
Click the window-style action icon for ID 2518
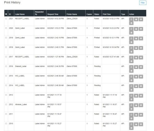(x=136, y=48)
